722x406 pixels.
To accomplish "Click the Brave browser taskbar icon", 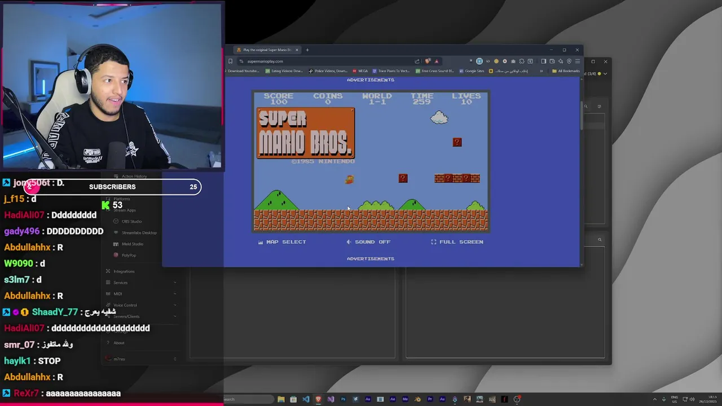I will [x=318, y=399].
